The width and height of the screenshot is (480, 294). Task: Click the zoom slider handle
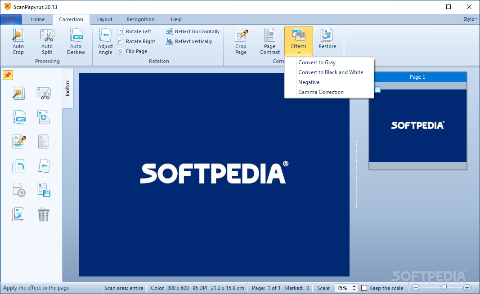[444, 287]
